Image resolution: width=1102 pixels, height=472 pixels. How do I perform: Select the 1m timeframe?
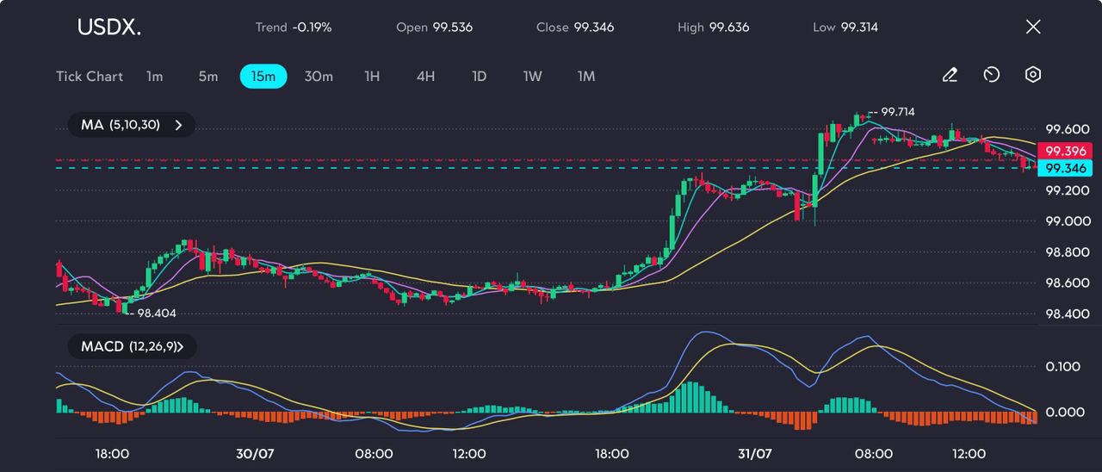pos(154,76)
